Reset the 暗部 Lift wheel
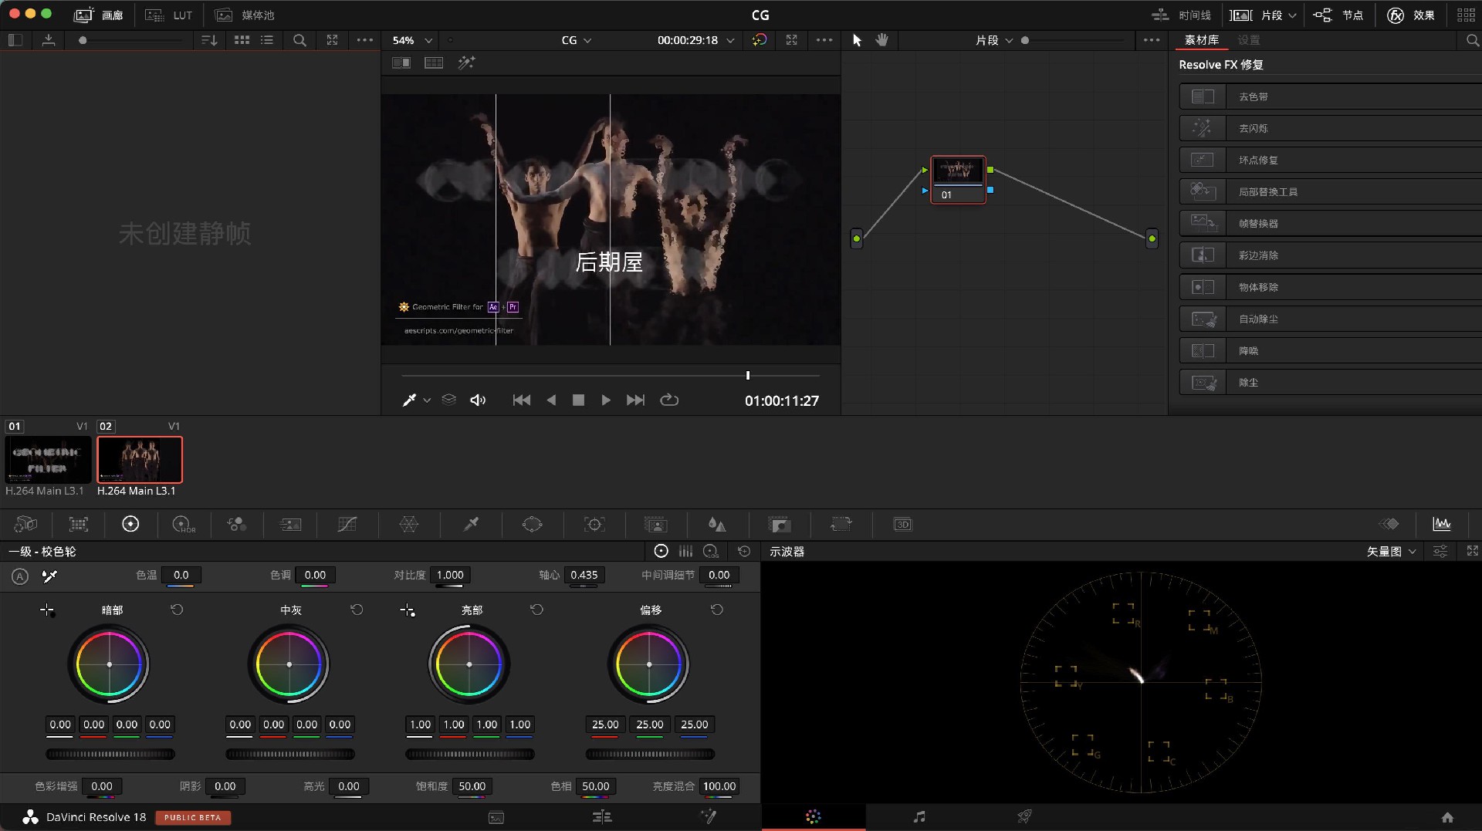 tap(177, 610)
